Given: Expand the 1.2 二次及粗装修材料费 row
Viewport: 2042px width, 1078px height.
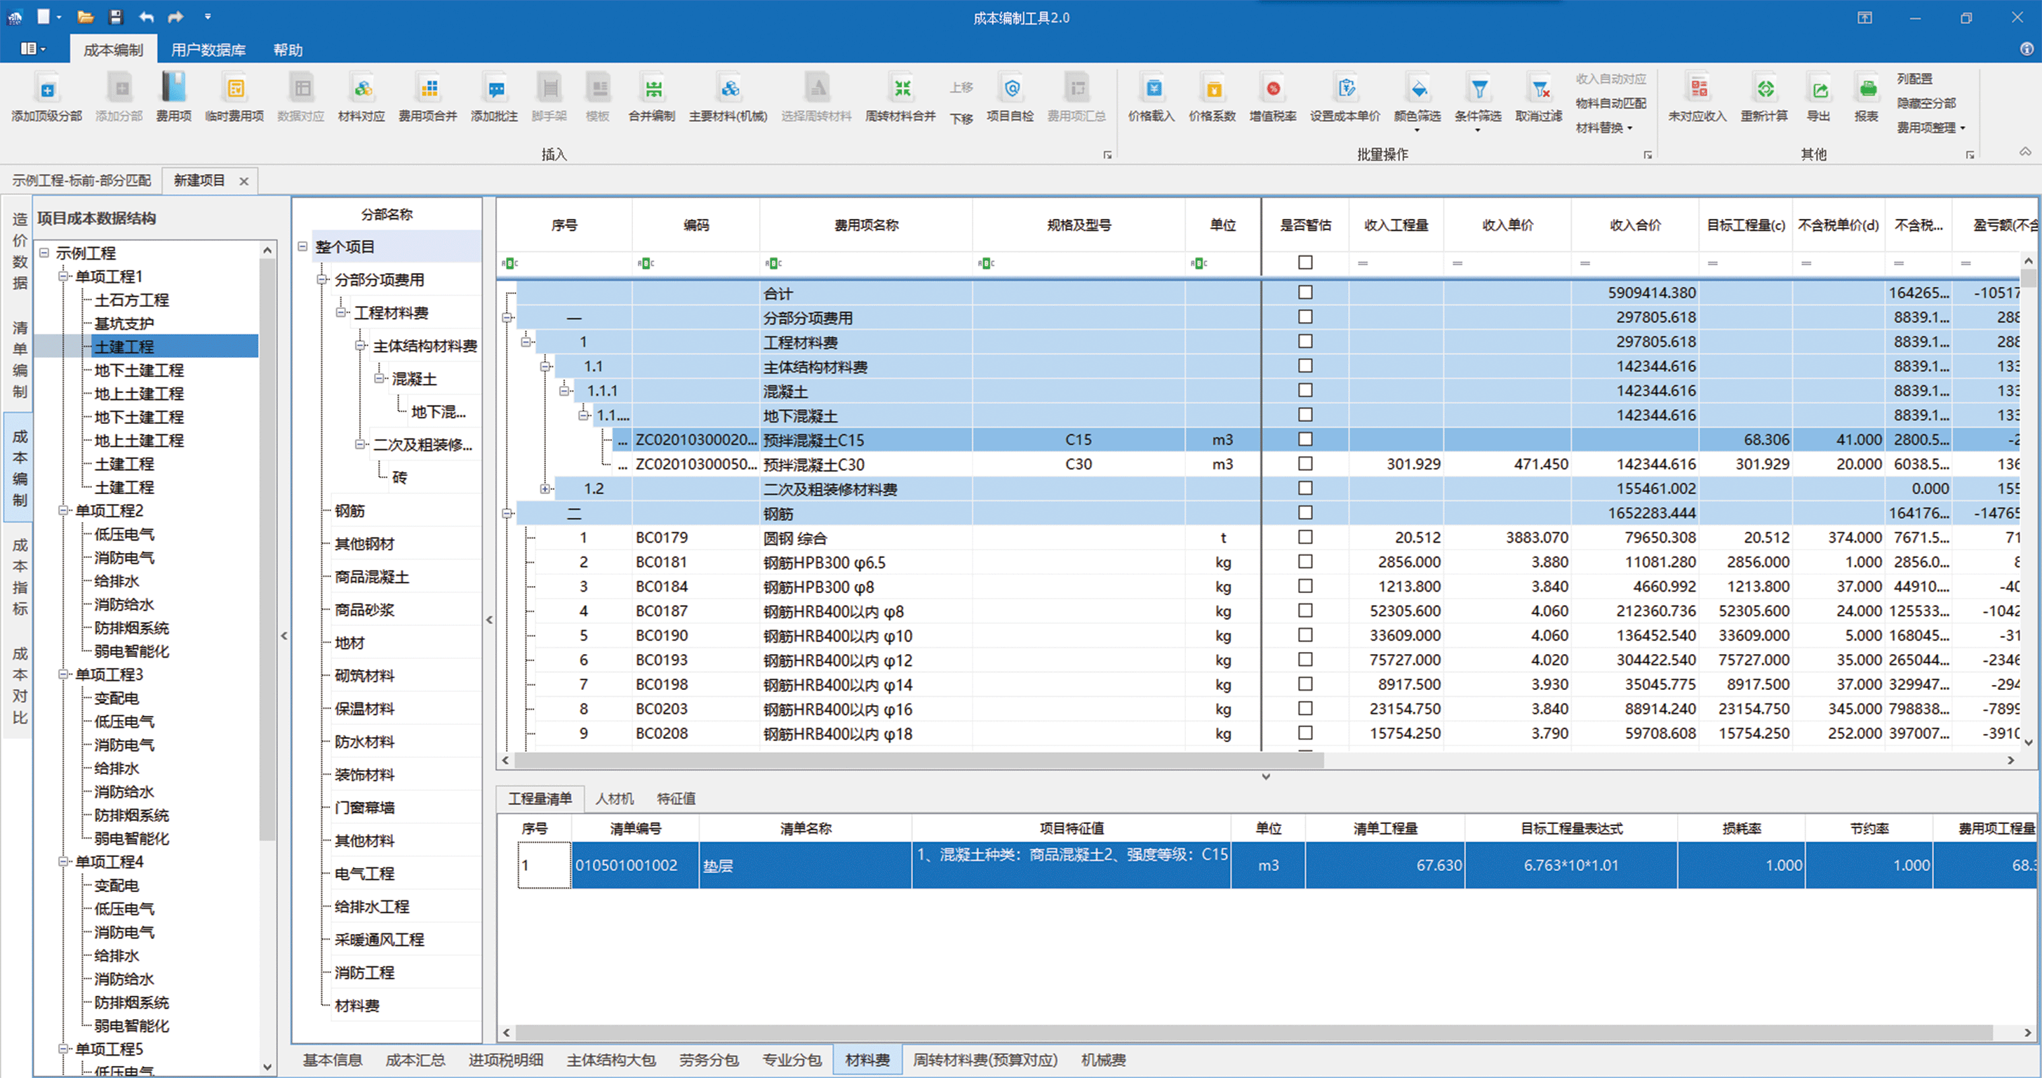Looking at the screenshot, I should coord(545,489).
